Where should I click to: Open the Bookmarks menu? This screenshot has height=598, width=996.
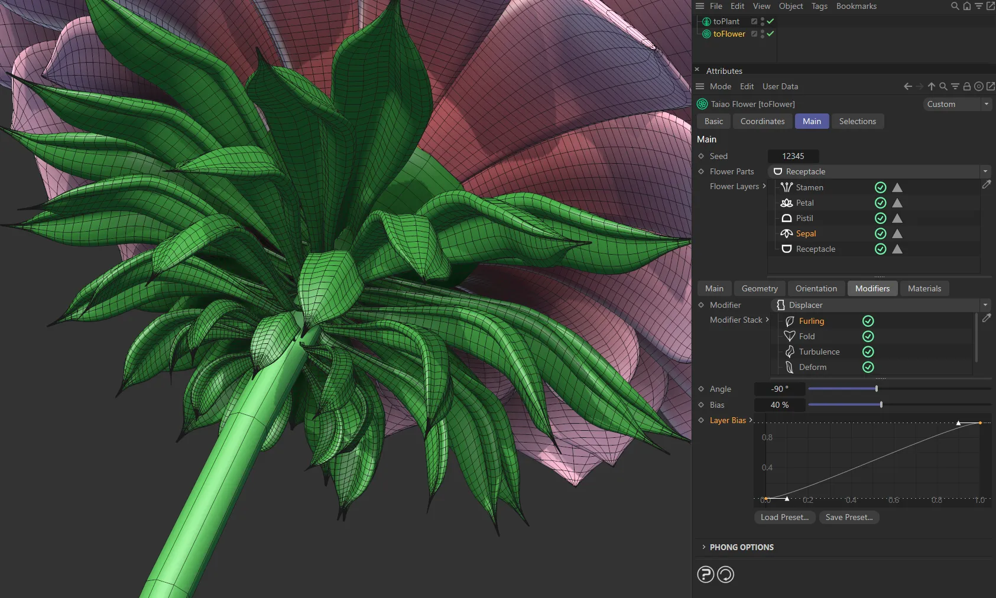(856, 6)
